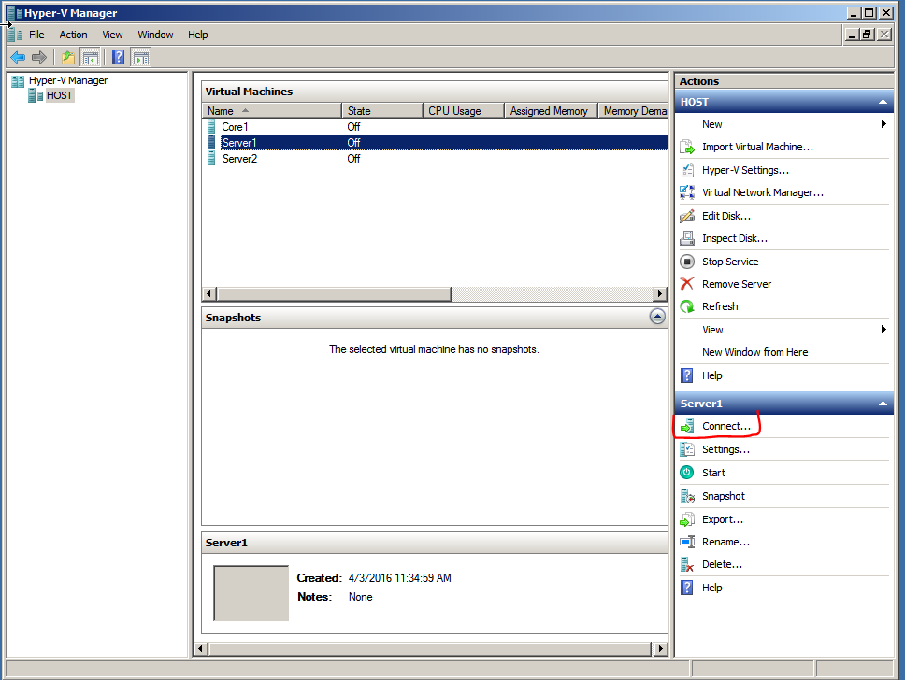Sort by Assigned Memory column header

(552, 111)
